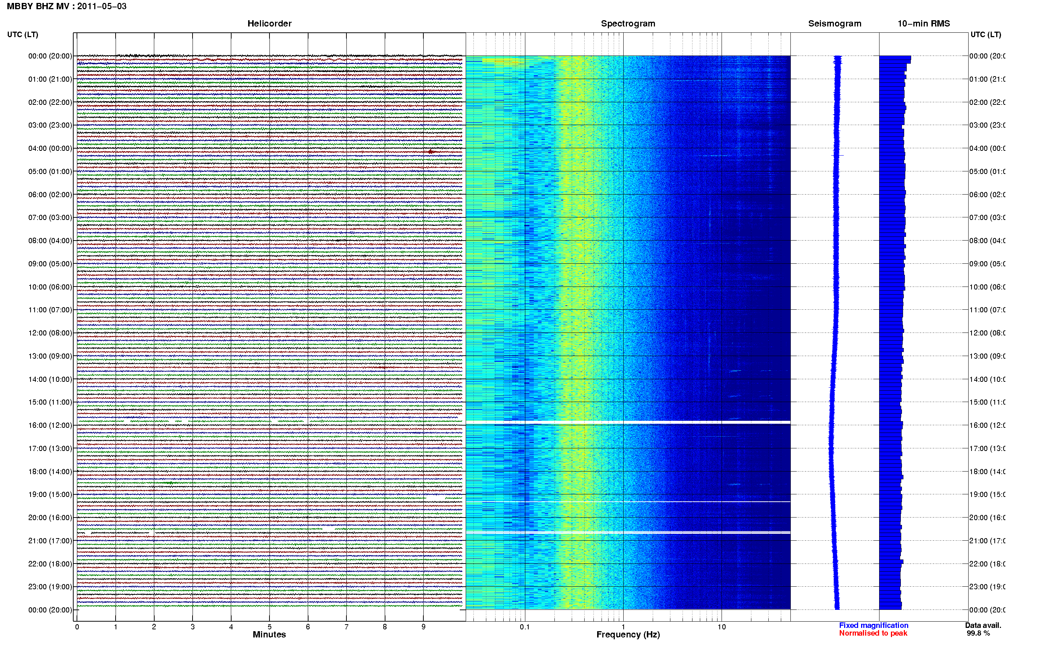
Task: Click the left '09:00 (05:00)' time label
Action: pos(50,264)
